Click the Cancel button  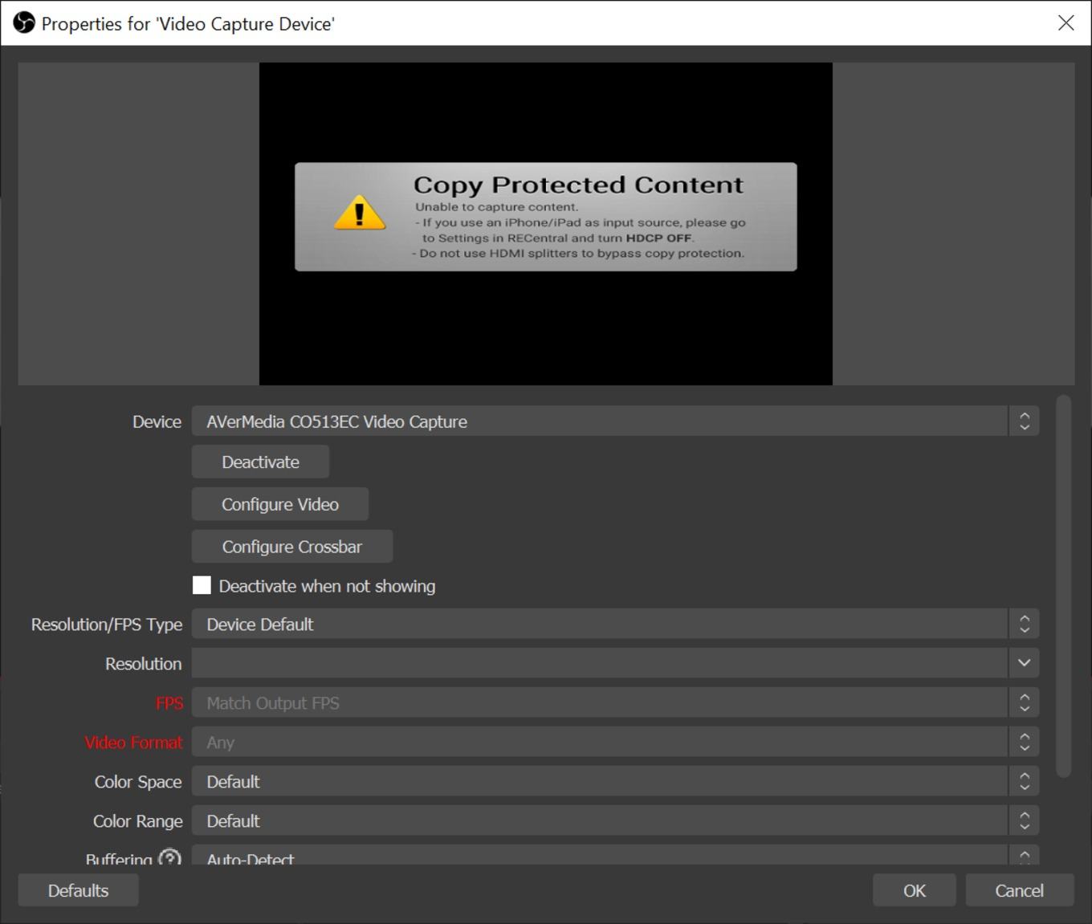(x=1020, y=890)
